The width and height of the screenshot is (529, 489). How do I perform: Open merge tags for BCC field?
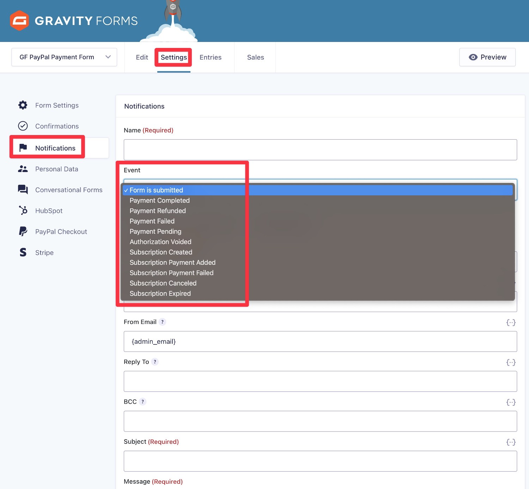click(511, 402)
